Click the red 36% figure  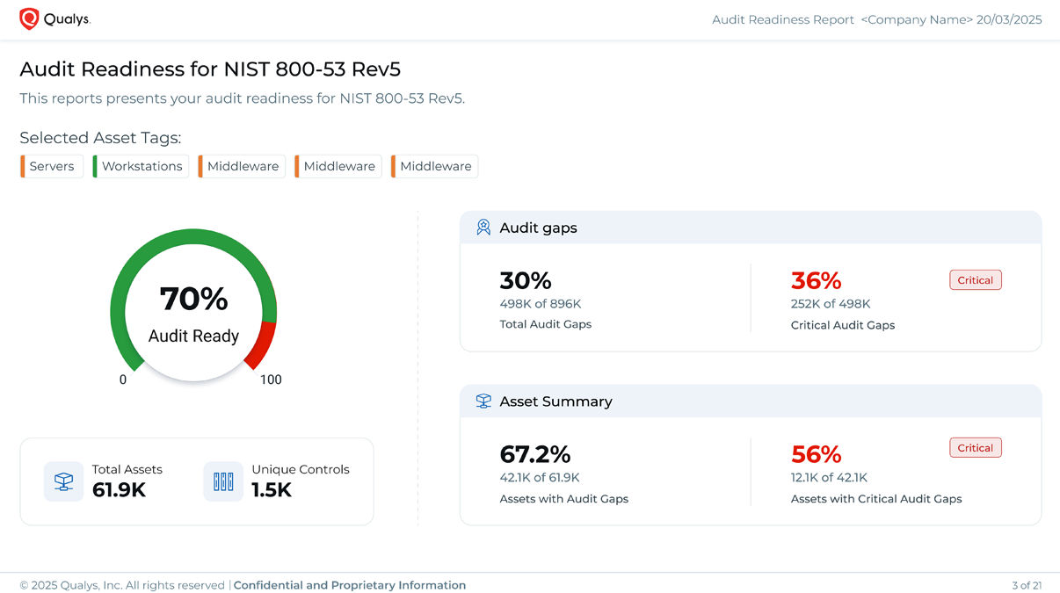817,280
